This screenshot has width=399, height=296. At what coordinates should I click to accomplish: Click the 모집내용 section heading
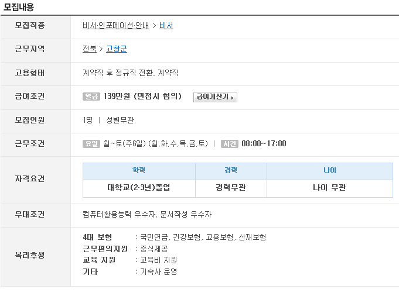pyautogui.click(x=19, y=7)
